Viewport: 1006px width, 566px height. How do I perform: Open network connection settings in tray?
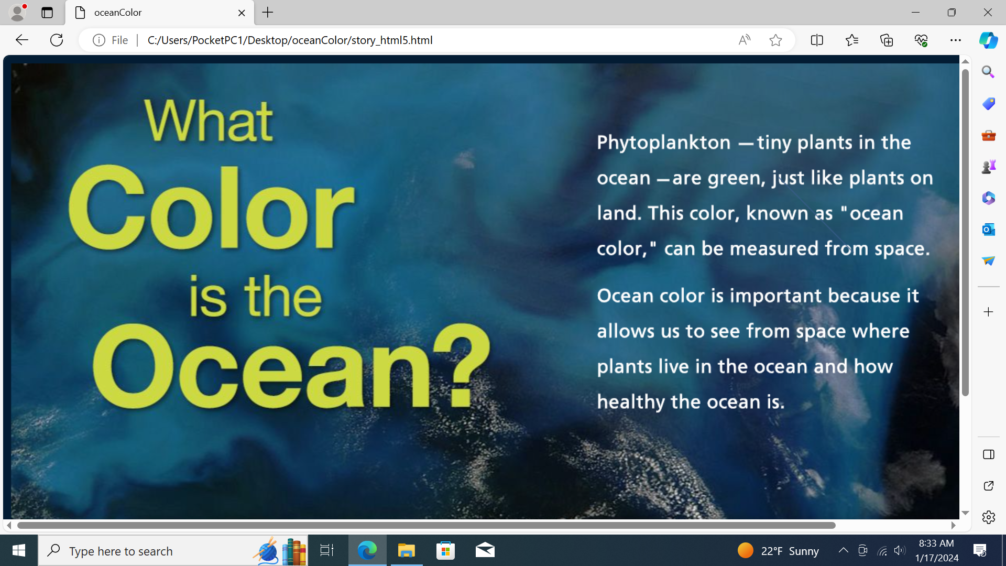coord(882,550)
